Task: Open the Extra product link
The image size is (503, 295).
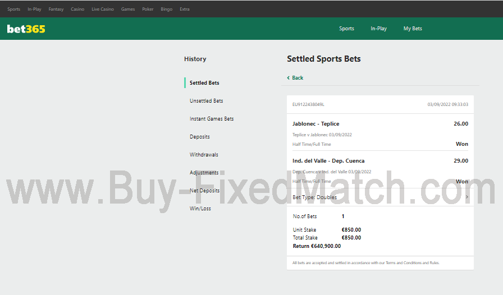Action: click(185, 9)
